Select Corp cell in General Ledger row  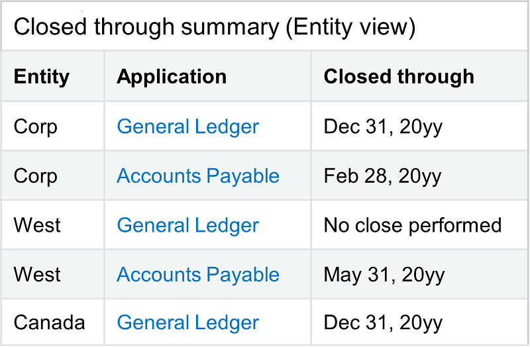[36, 126]
